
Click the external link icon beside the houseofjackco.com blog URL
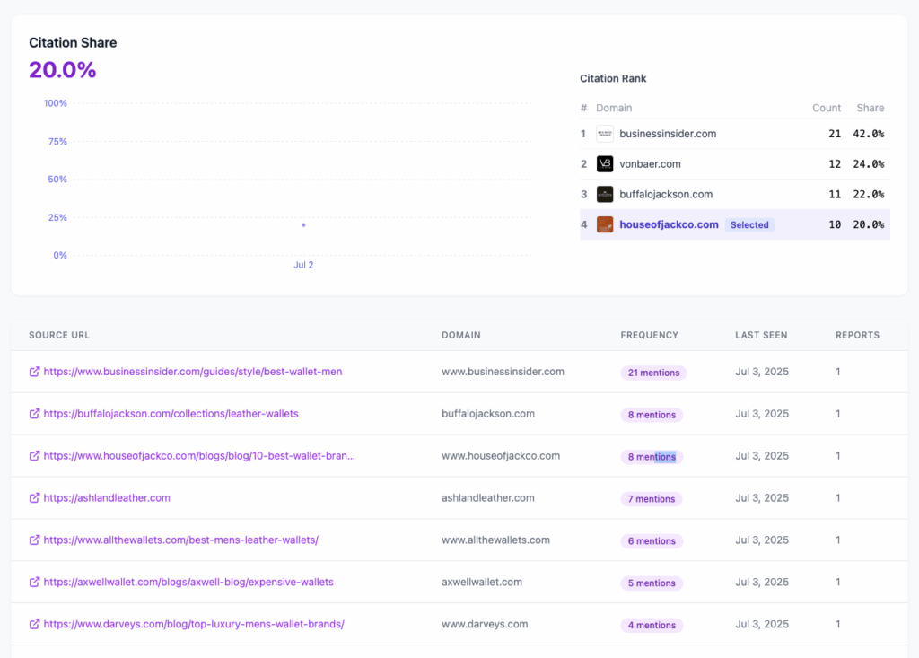[x=35, y=456]
